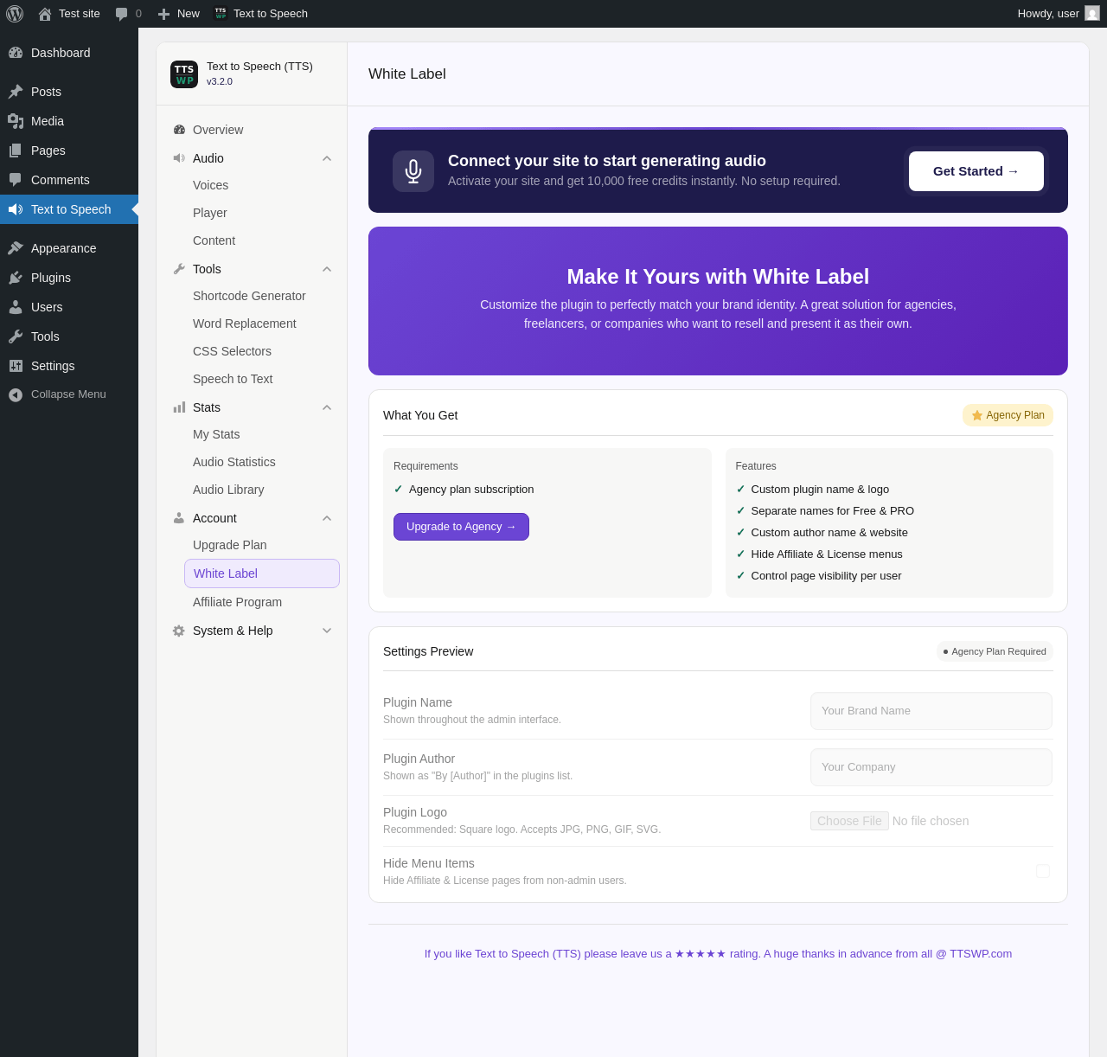Open the comments bubble icon in admin bar

point(122,14)
